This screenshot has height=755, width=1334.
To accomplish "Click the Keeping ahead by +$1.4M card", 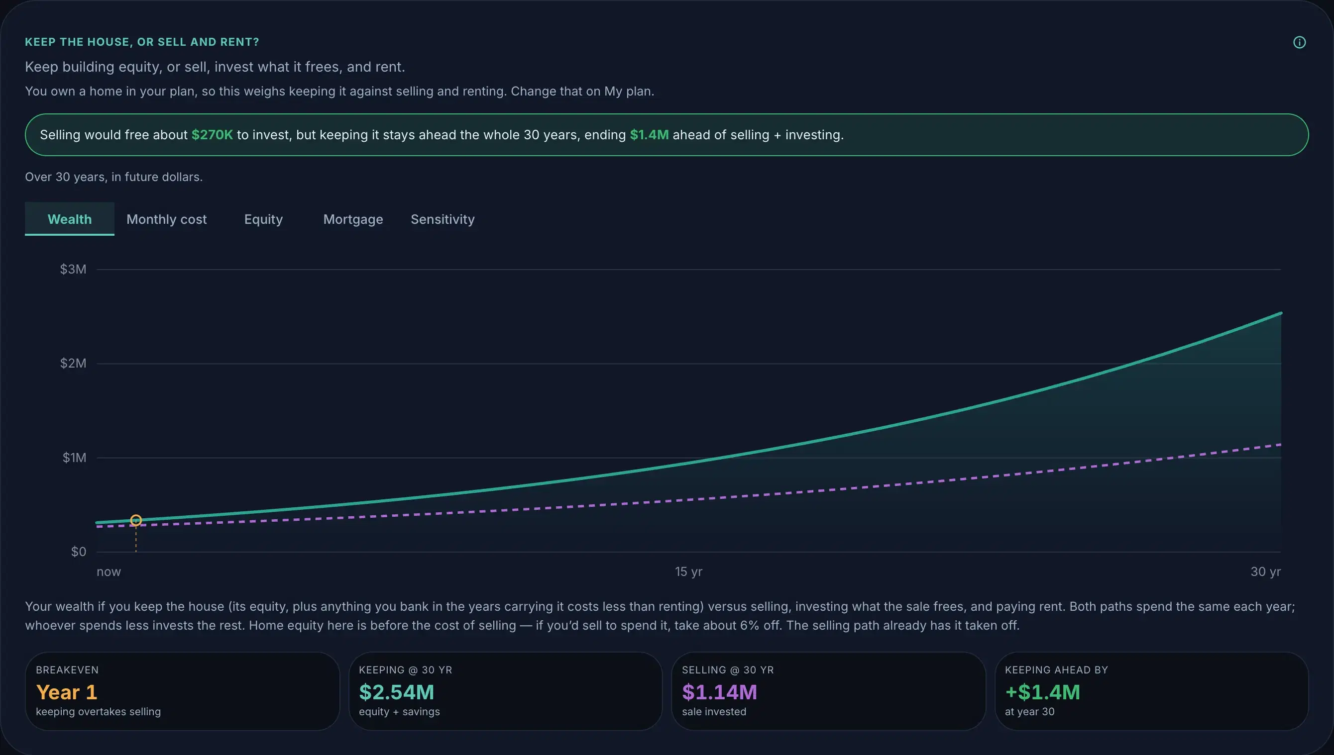I will coord(1151,691).
